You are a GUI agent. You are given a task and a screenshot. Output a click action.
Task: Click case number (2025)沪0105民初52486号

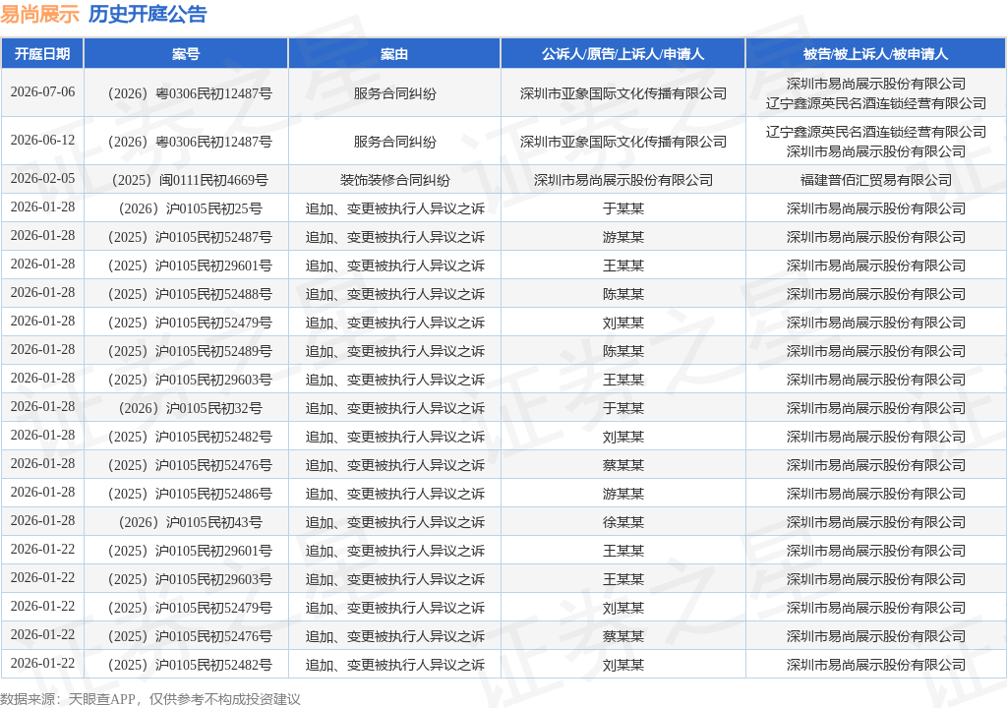[190, 494]
